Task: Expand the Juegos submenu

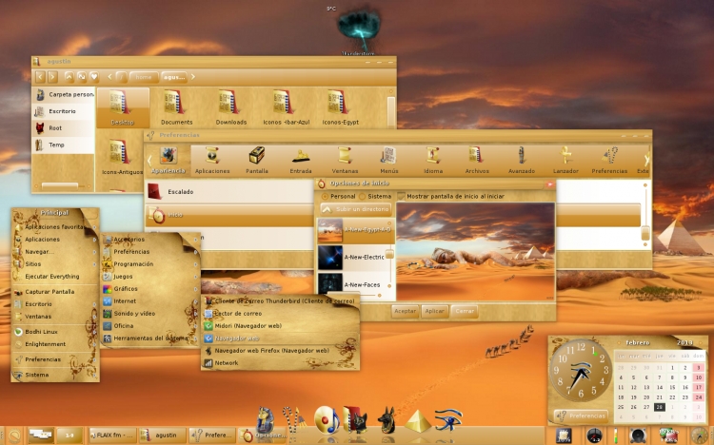Action: point(150,276)
